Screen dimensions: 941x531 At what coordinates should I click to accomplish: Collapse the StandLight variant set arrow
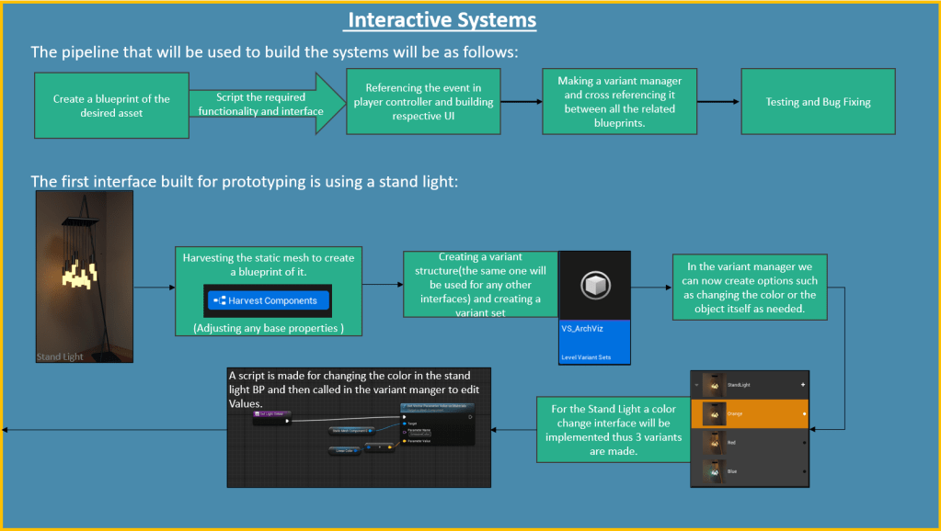click(x=696, y=385)
